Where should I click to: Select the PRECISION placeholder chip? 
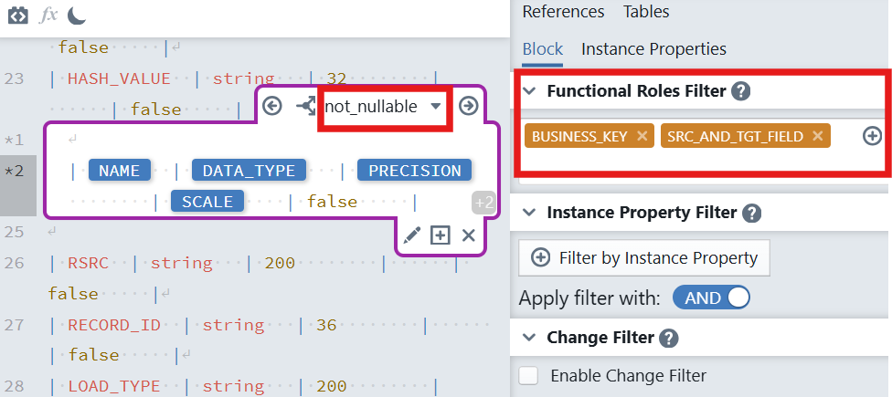pyautogui.click(x=414, y=171)
